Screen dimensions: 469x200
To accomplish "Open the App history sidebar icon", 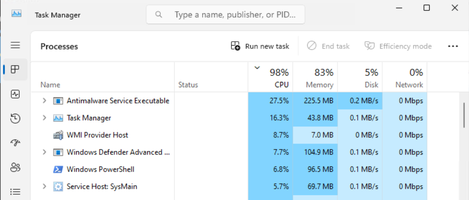I will click(x=15, y=118).
